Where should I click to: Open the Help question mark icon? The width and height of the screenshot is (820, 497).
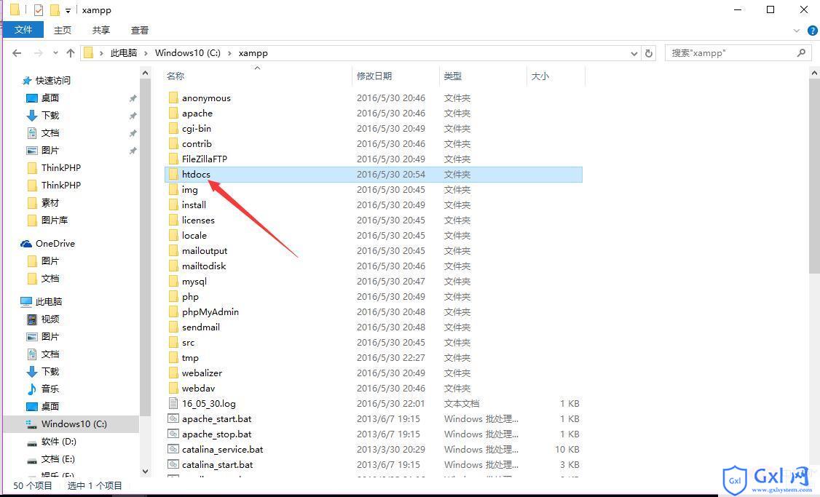[x=812, y=31]
